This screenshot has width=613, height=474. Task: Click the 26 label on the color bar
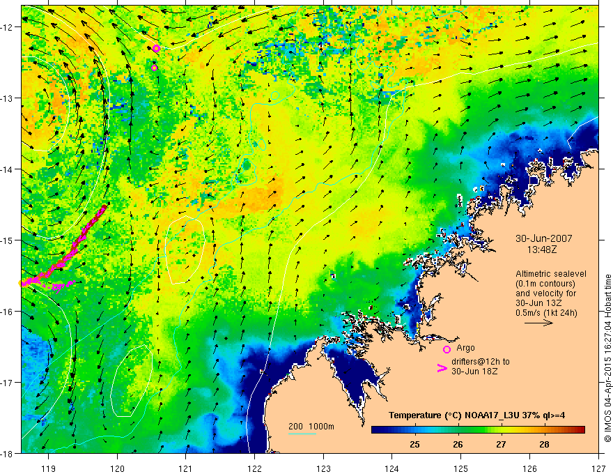tap(458, 444)
